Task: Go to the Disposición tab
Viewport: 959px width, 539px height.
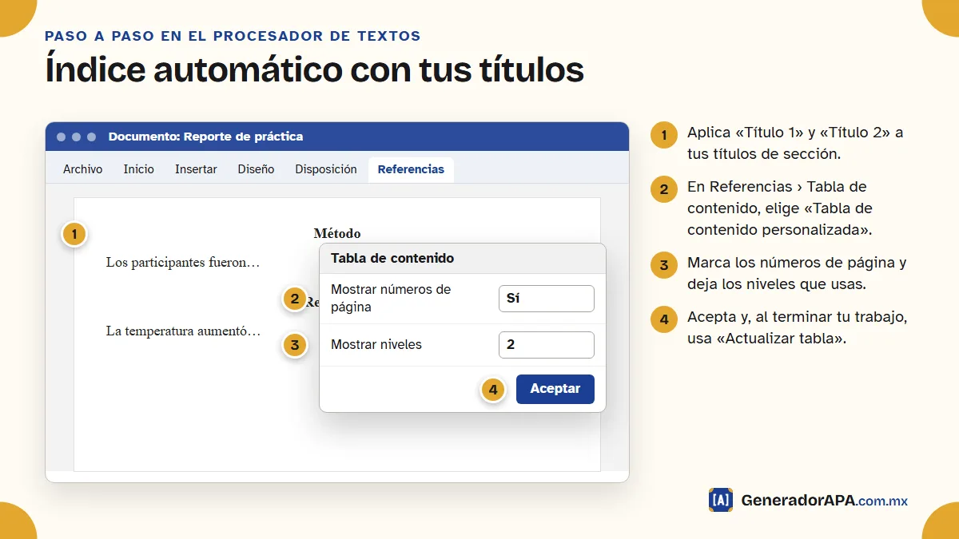Action: pyautogui.click(x=326, y=169)
